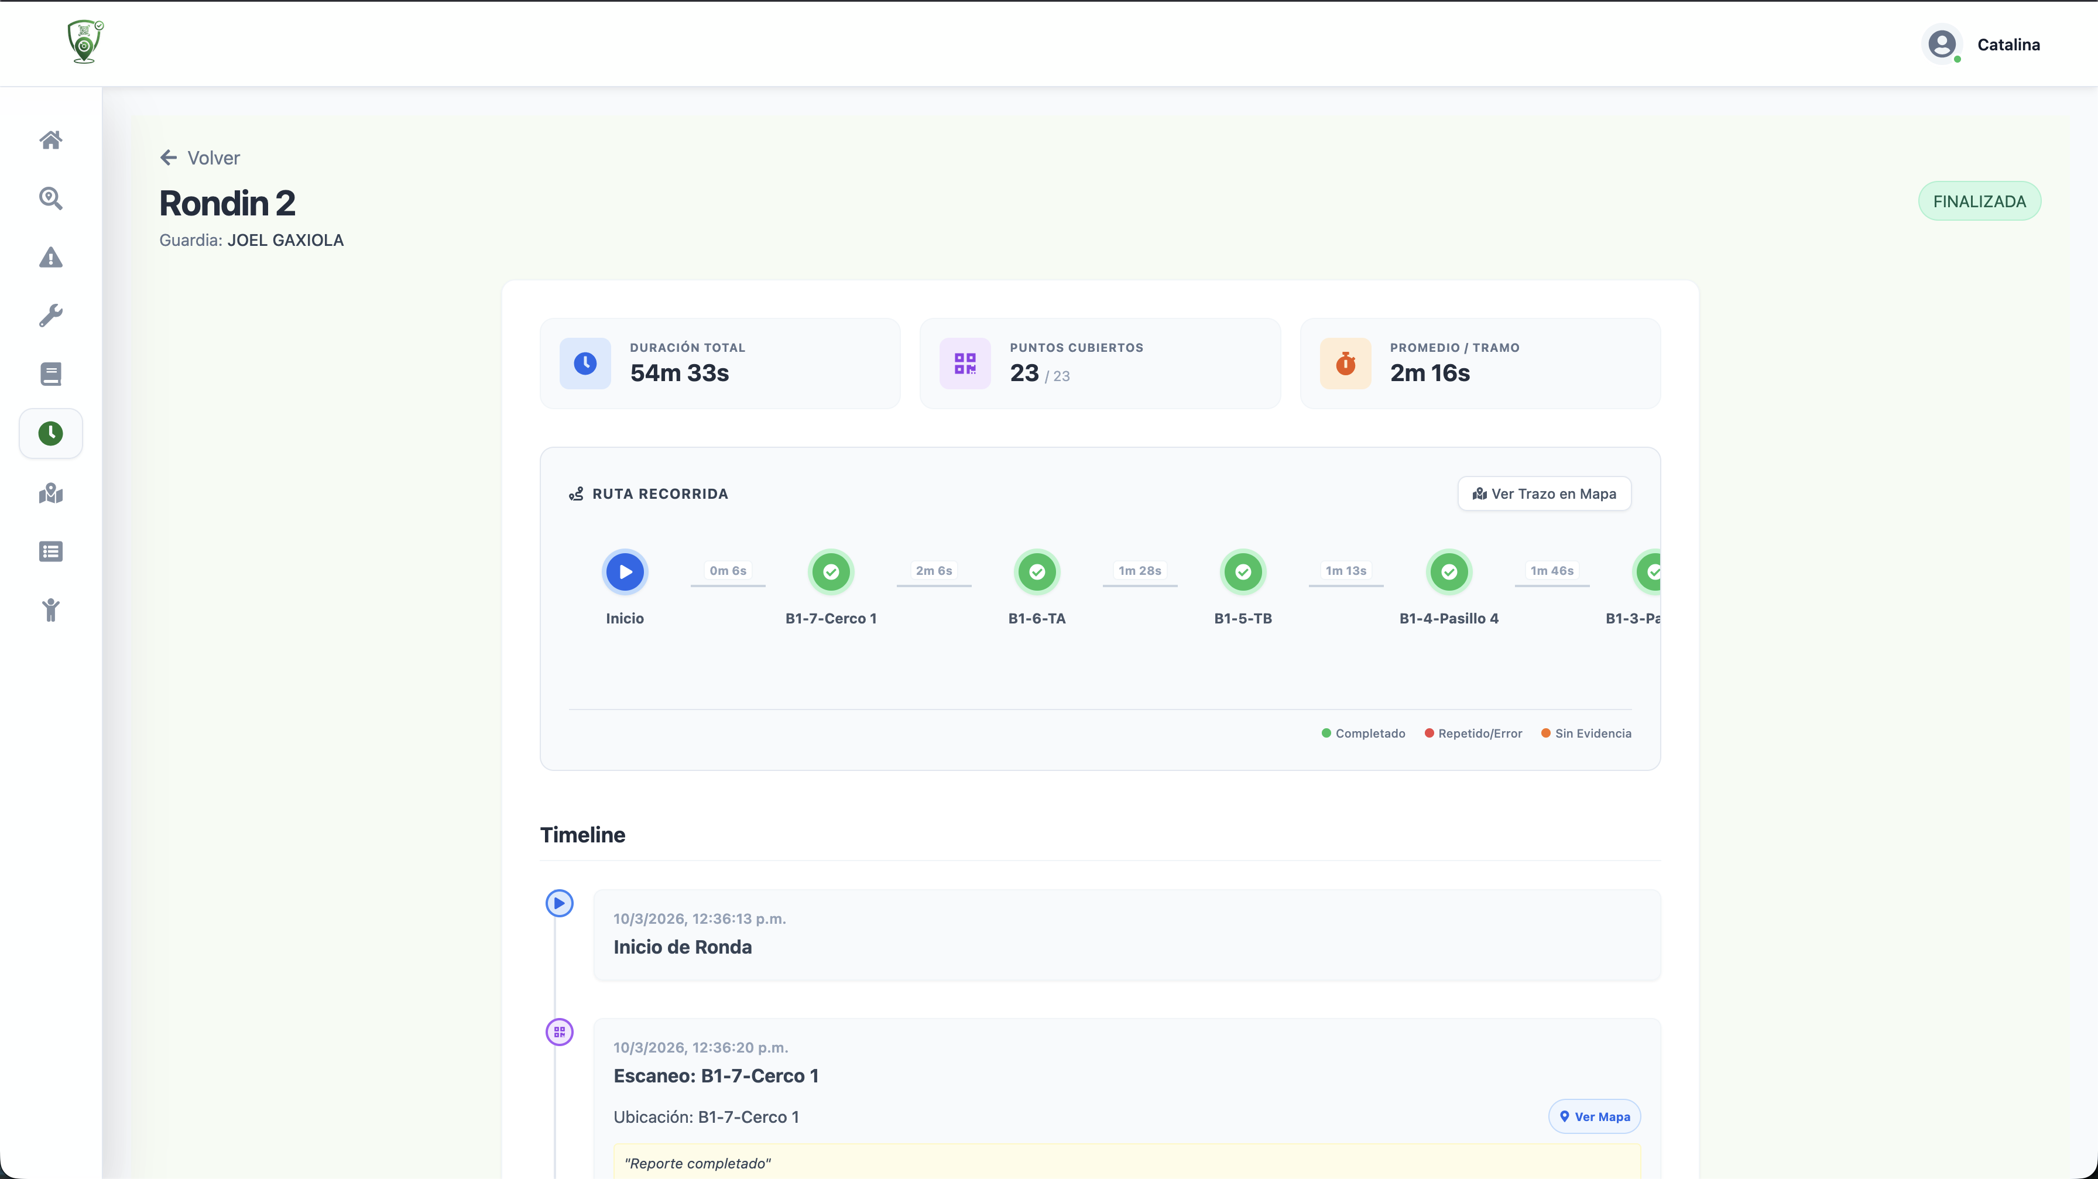Select the B1-7-Cerco 1 route checkpoint
This screenshot has width=2098, height=1179.
(x=831, y=571)
